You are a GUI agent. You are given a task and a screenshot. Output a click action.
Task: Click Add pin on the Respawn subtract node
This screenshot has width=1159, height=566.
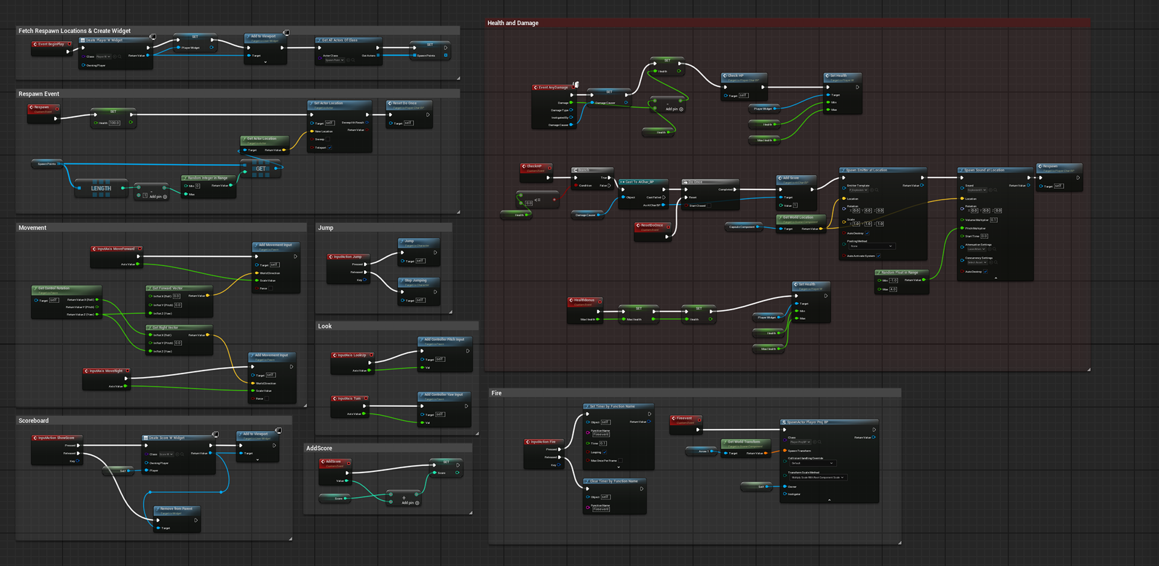158,197
